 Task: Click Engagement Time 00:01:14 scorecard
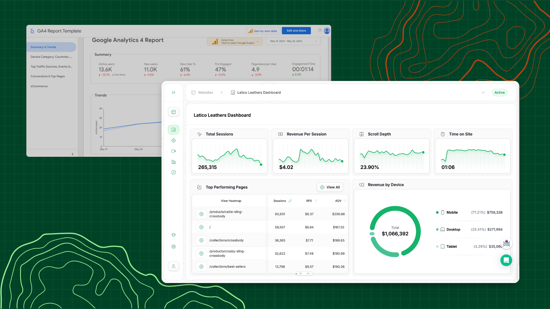[x=303, y=69]
